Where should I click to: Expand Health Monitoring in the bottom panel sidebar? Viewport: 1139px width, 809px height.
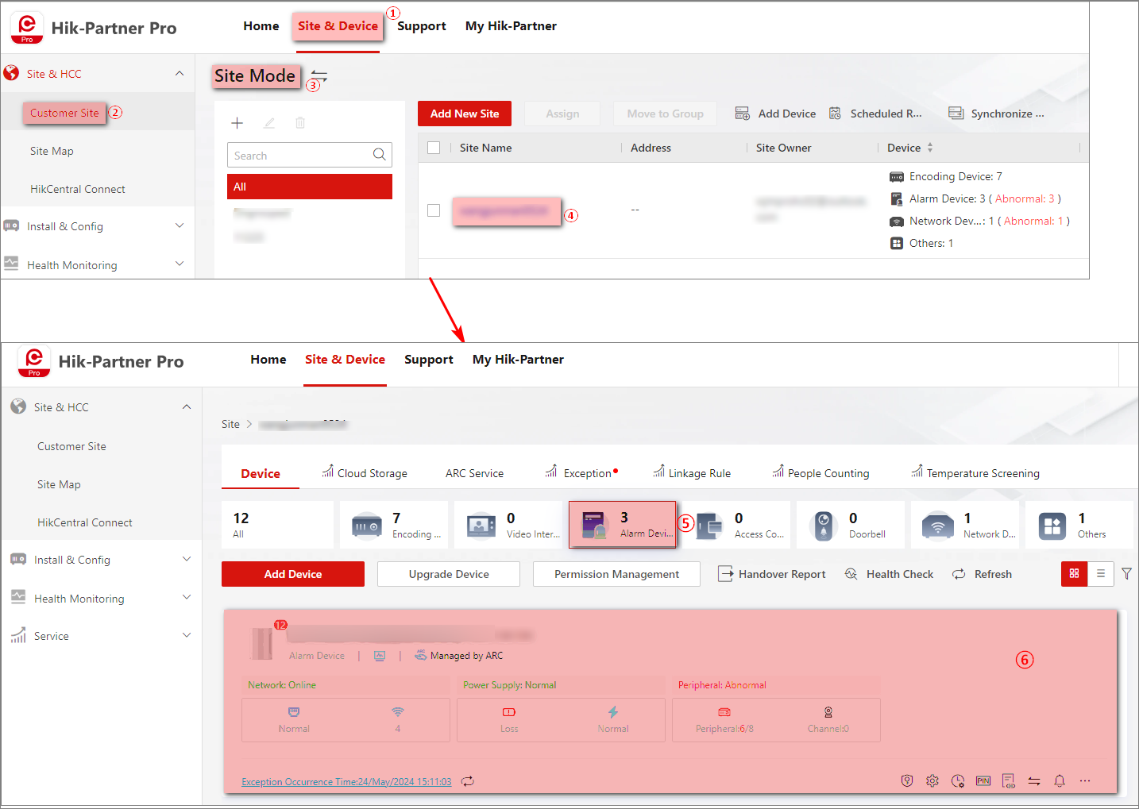[x=187, y=598]
